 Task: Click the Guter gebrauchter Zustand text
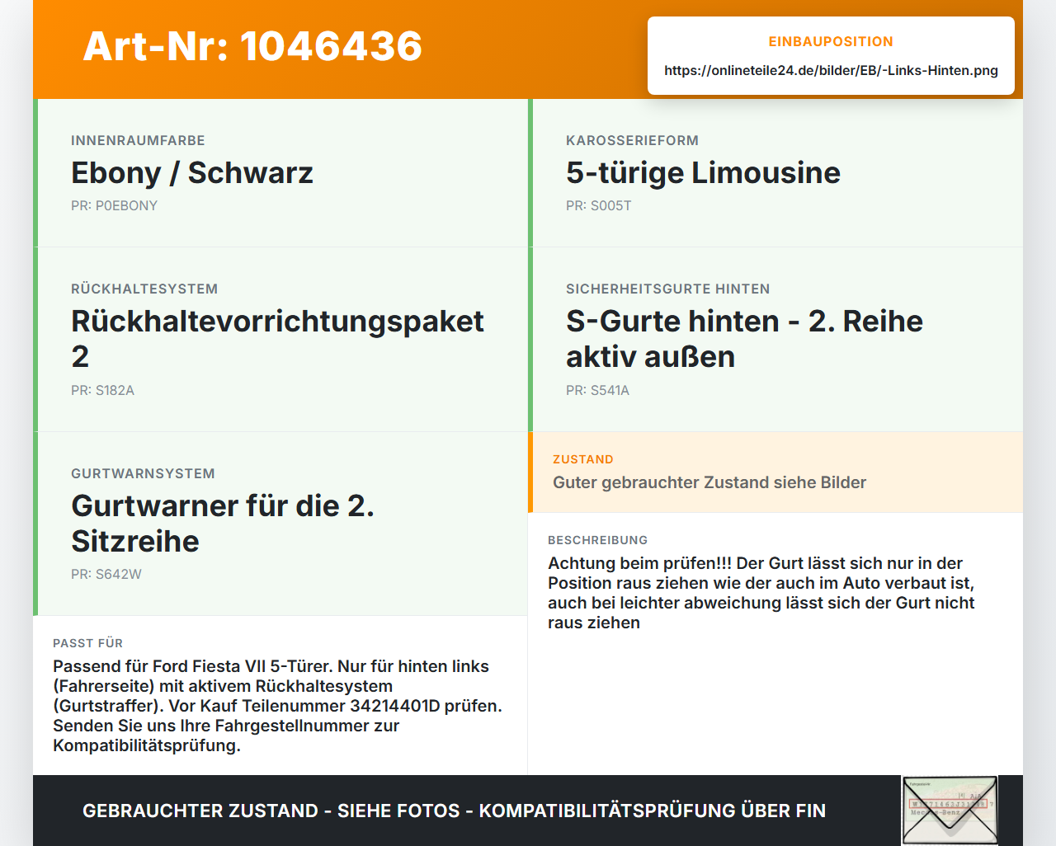[709, 482]
